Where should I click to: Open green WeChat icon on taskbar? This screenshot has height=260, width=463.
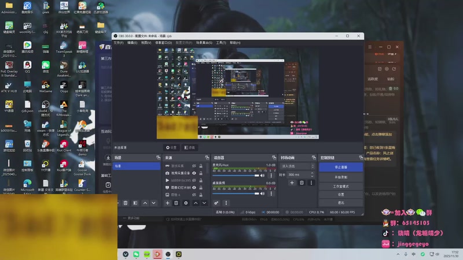[x=136, y=254]
